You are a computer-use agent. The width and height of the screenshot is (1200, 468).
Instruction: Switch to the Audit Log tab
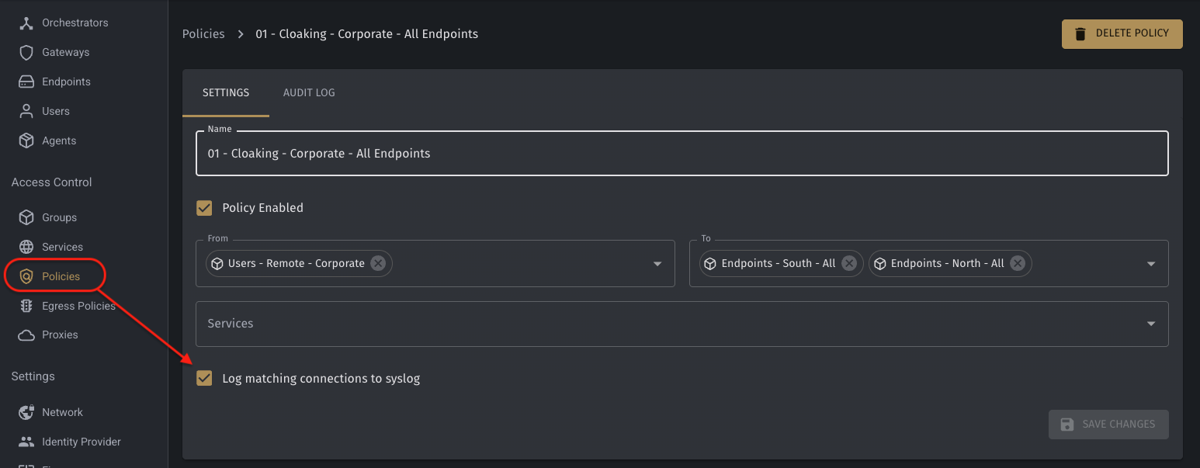[x=309, y=92]
